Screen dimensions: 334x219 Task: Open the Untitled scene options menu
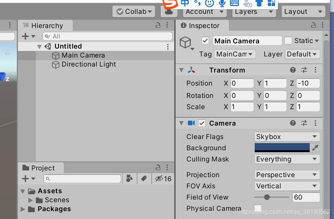point(168,47)
